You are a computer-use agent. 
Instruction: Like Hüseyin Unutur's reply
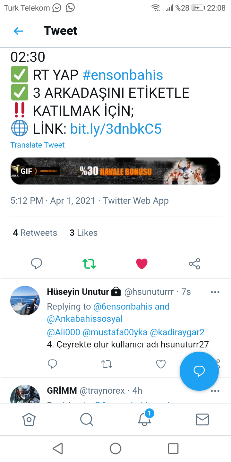161,364
